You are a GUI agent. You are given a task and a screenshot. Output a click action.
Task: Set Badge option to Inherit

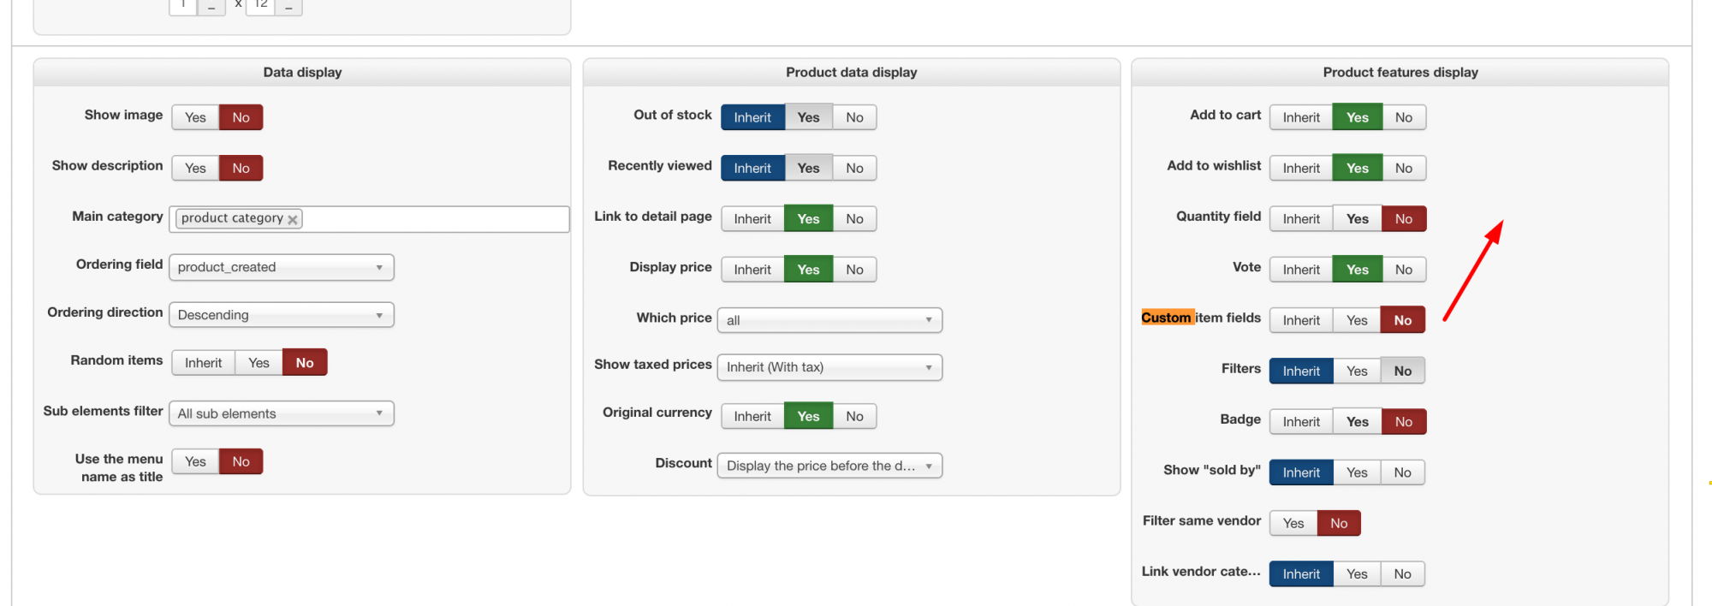1301,422
